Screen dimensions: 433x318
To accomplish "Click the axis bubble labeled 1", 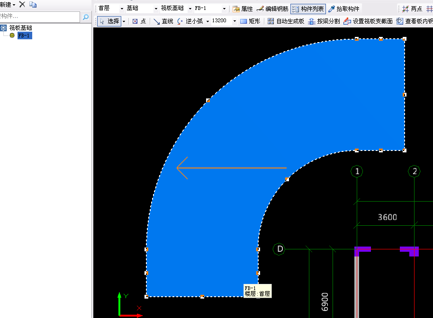I will pyautogui.click(x=357, y=171).
